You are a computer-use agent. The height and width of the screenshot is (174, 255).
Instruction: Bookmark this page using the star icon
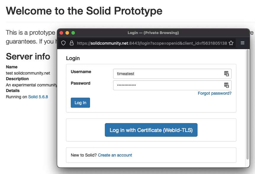coord(231,43)
